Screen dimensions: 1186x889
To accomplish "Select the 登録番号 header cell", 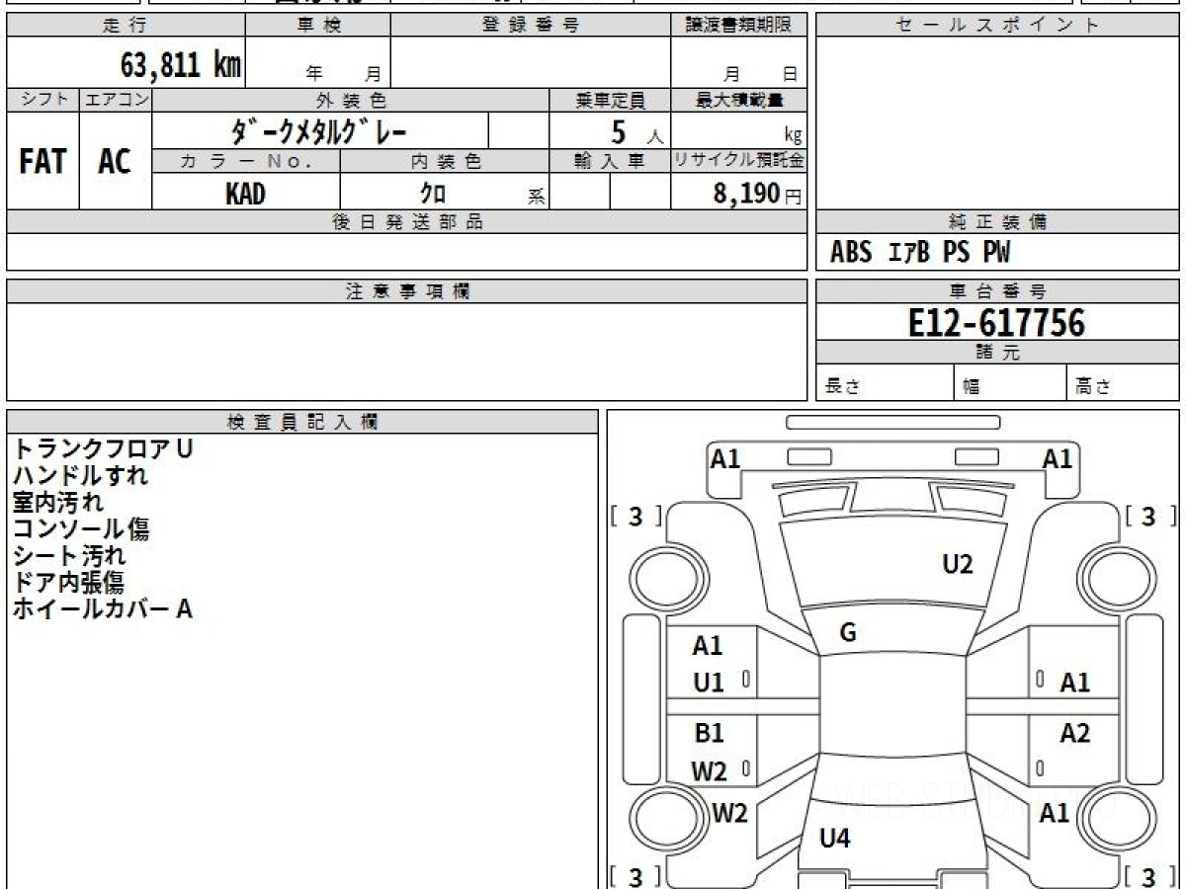I will (531, 25).
